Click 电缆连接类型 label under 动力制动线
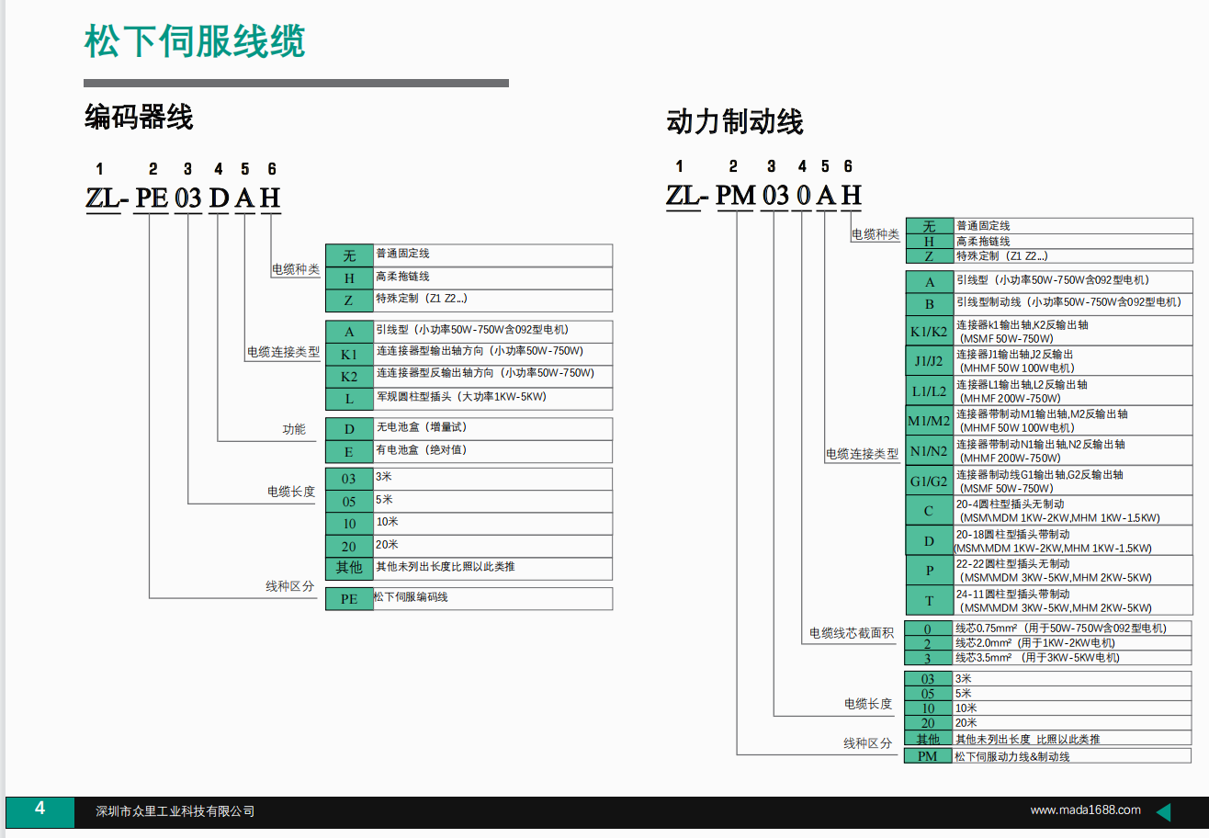Image resolution: width=1209 pixels, height=838 pixels. point(862,454)
